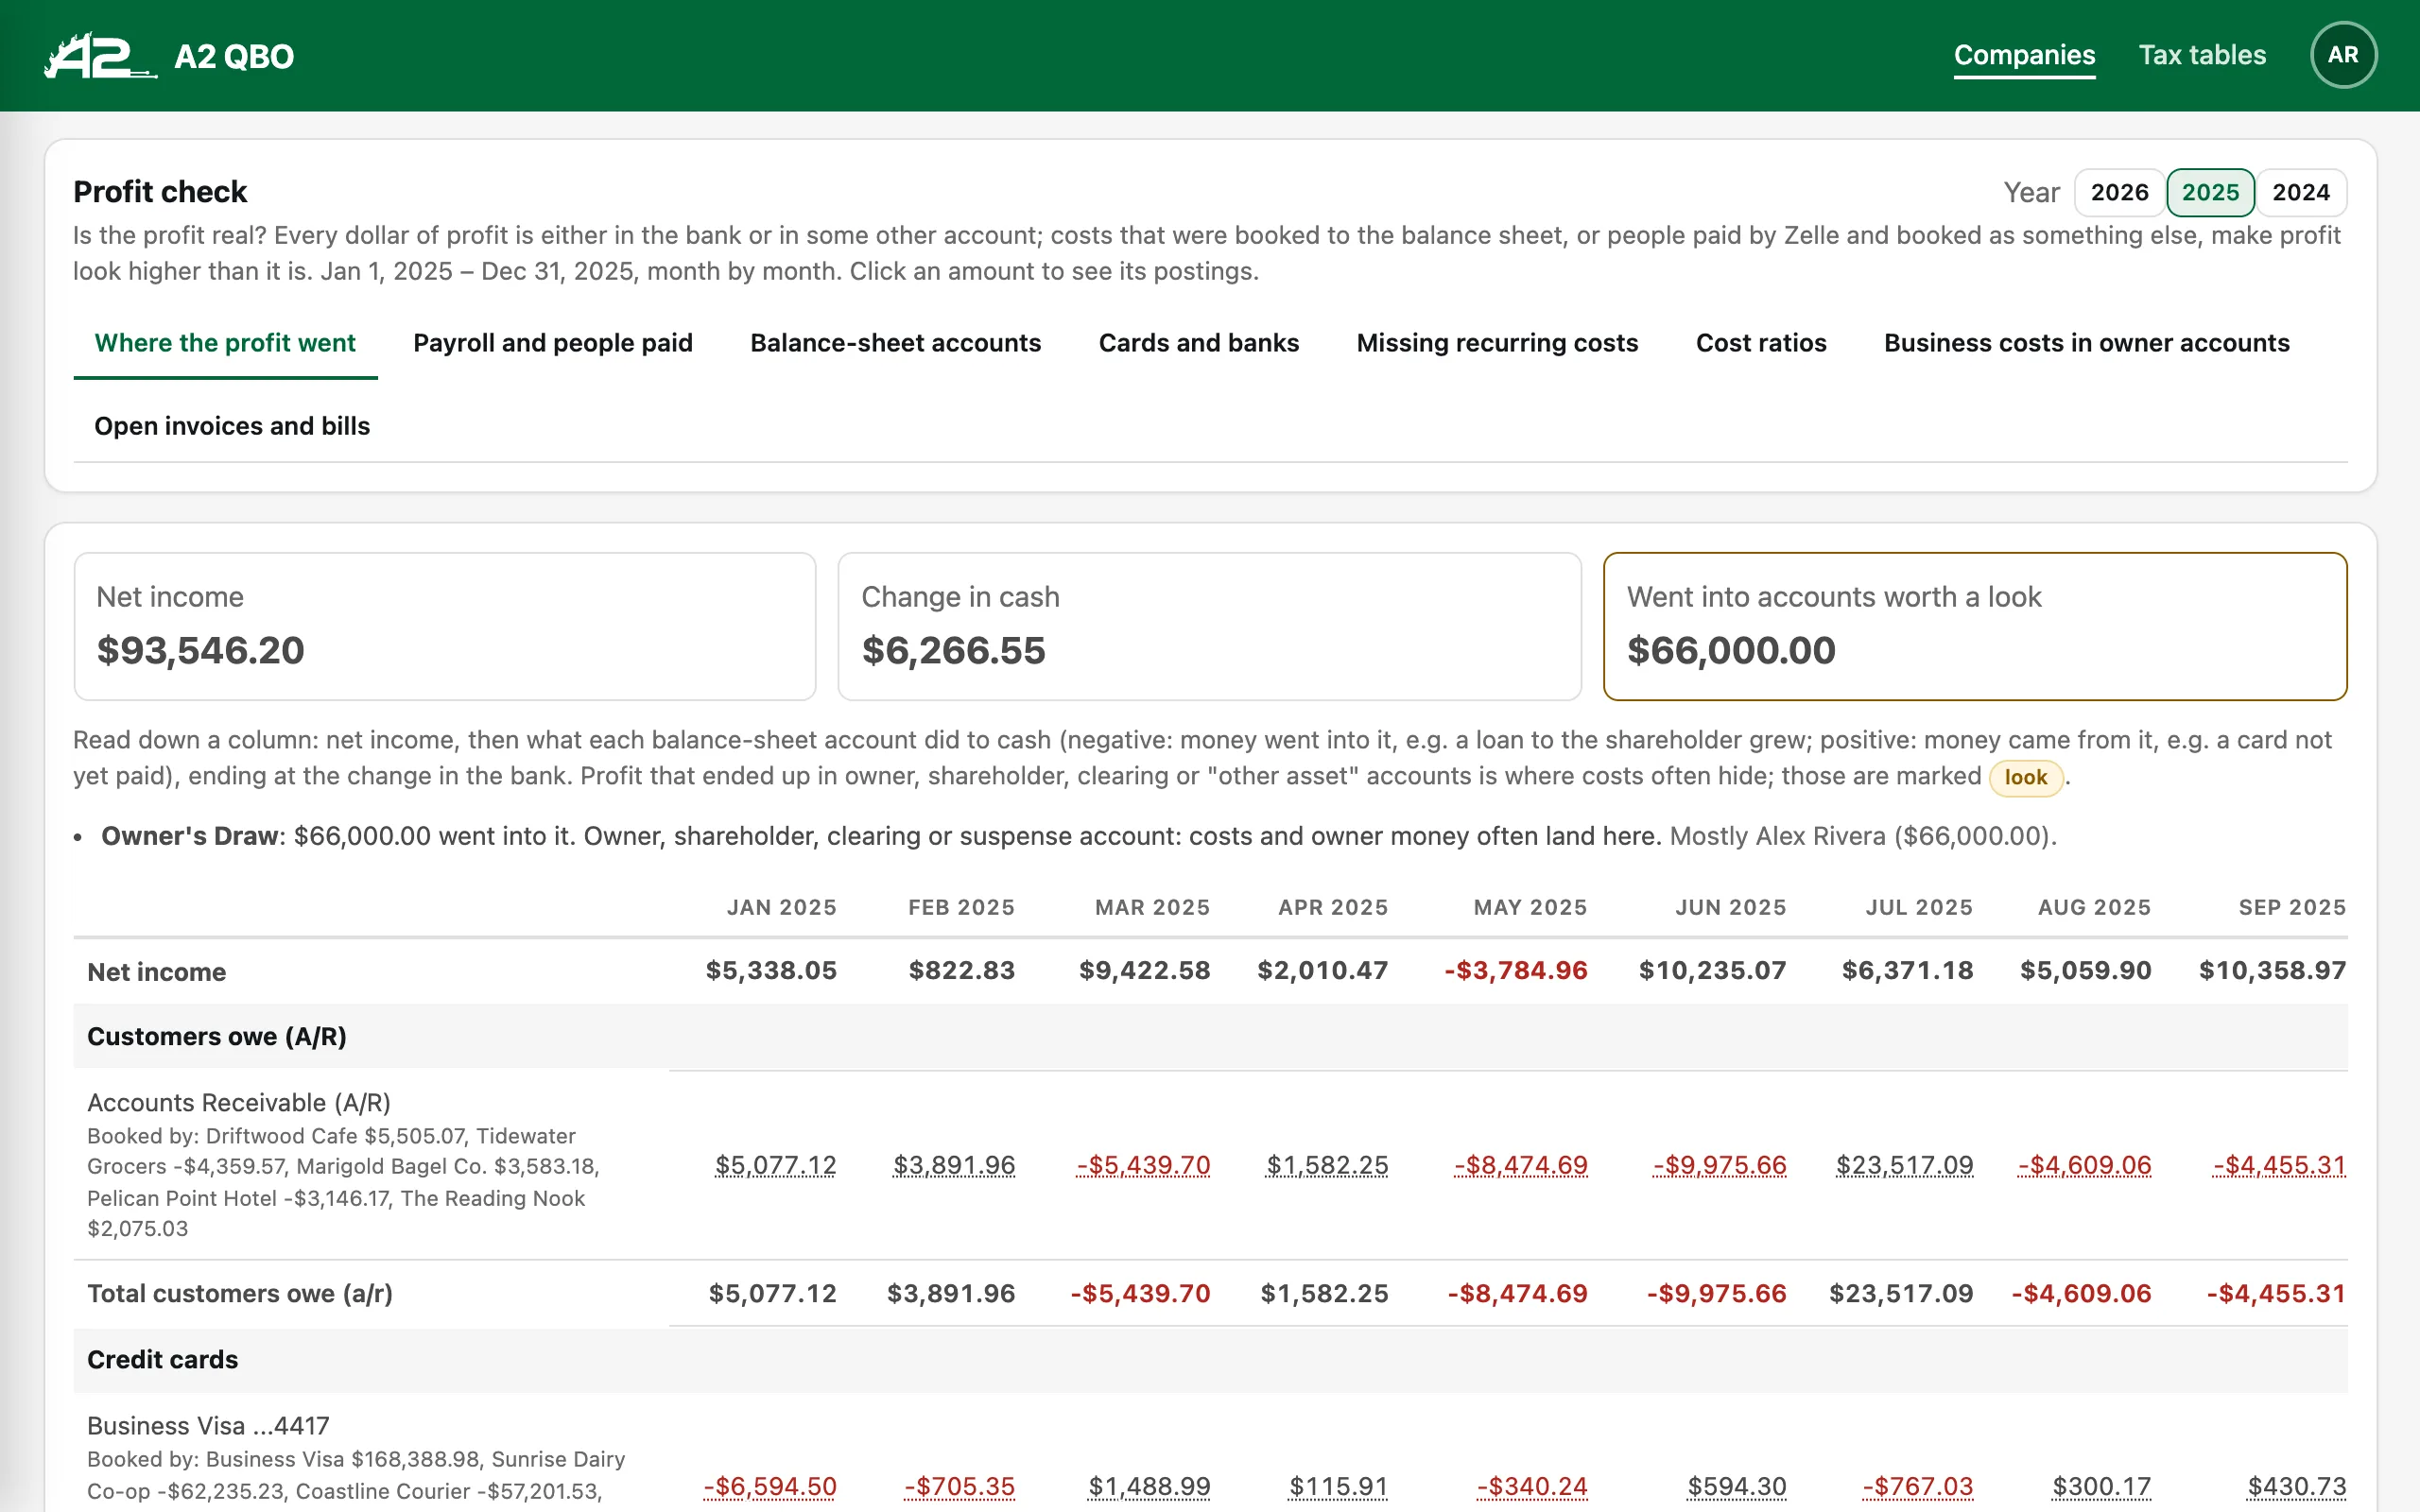Open the Cost ratios tab

click(1761, 343)
